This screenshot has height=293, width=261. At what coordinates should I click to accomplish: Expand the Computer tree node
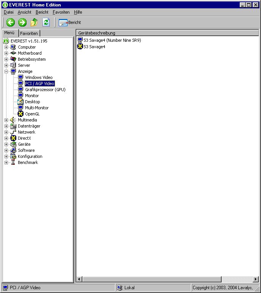[6, 47]
